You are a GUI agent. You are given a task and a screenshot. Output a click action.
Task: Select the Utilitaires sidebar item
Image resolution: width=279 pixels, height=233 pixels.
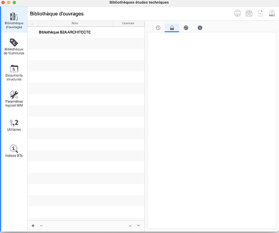14,125
